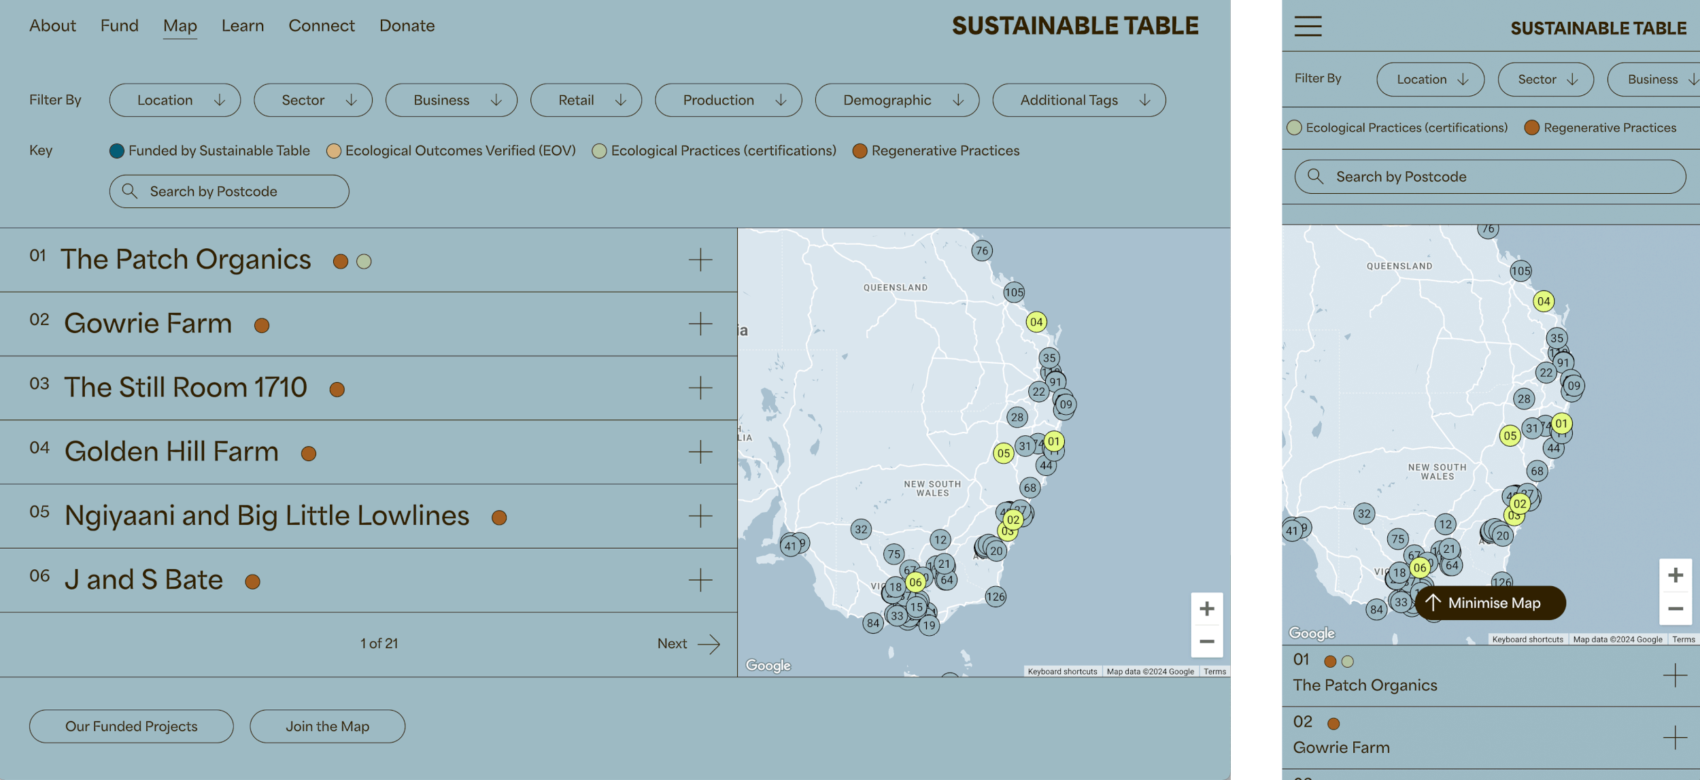Viewport: 1700px width, 780px height.
Task: Open the mobile hamburger menu icon
Action: coord(1307,27)
